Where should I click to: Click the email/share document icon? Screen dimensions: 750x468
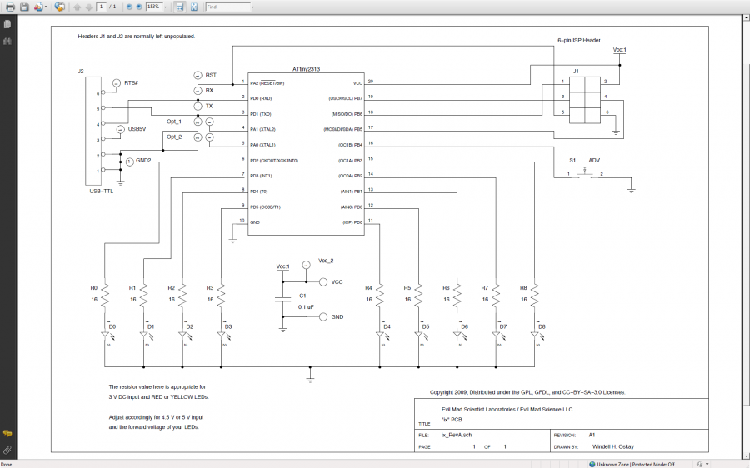point(38,7)
